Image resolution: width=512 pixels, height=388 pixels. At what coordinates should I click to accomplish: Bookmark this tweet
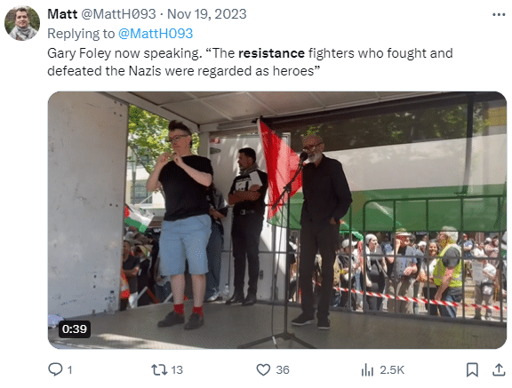coord(472,369)
